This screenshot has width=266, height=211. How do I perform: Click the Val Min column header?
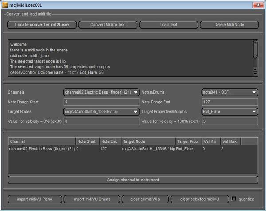211,141
